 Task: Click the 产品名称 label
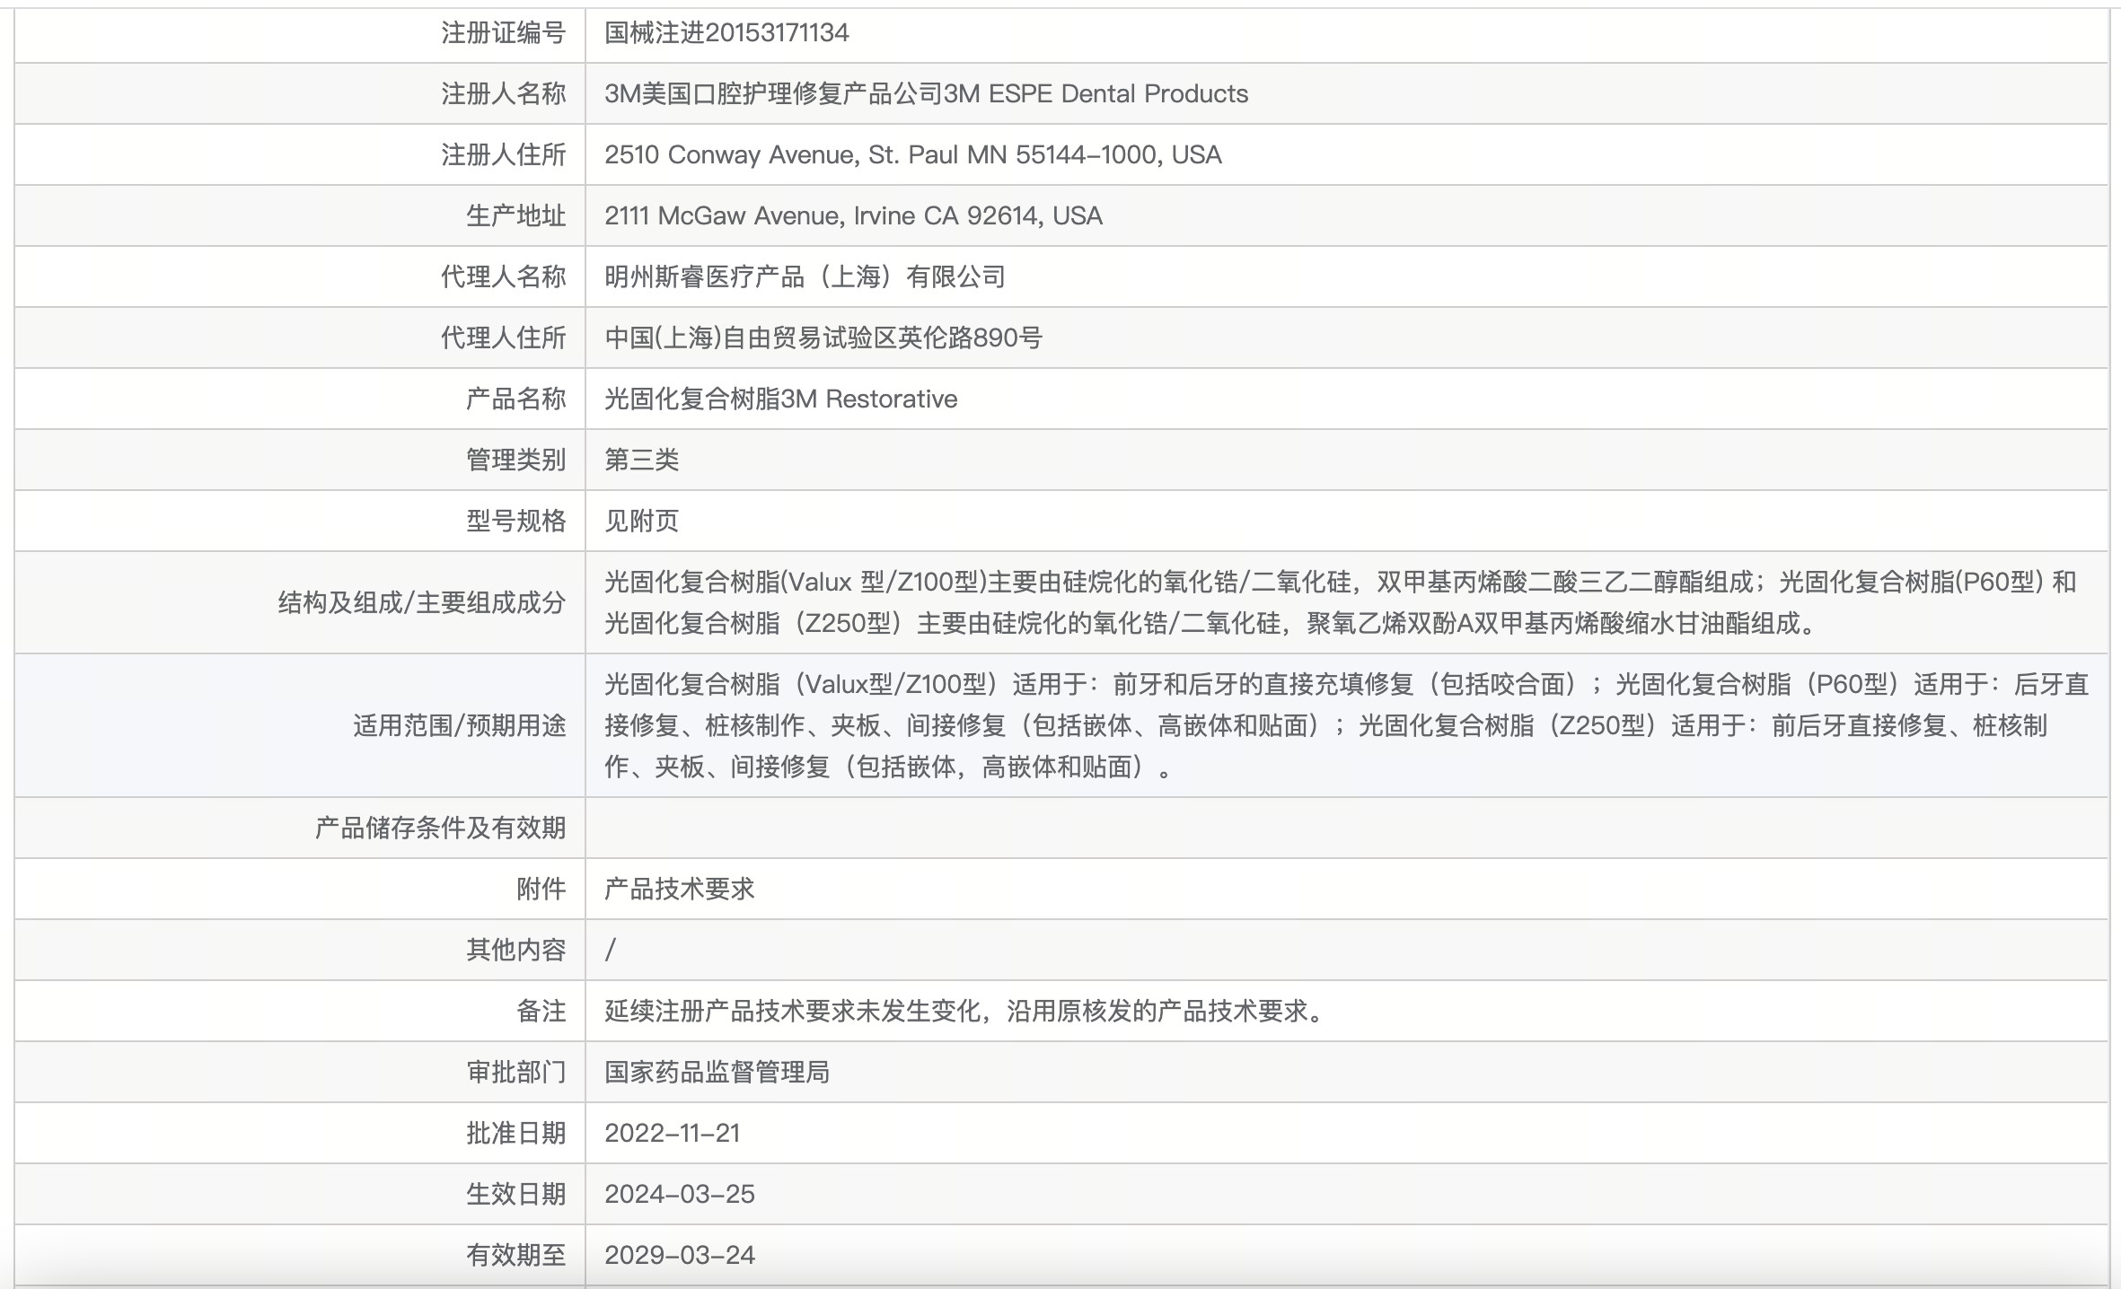coord(516,399)
